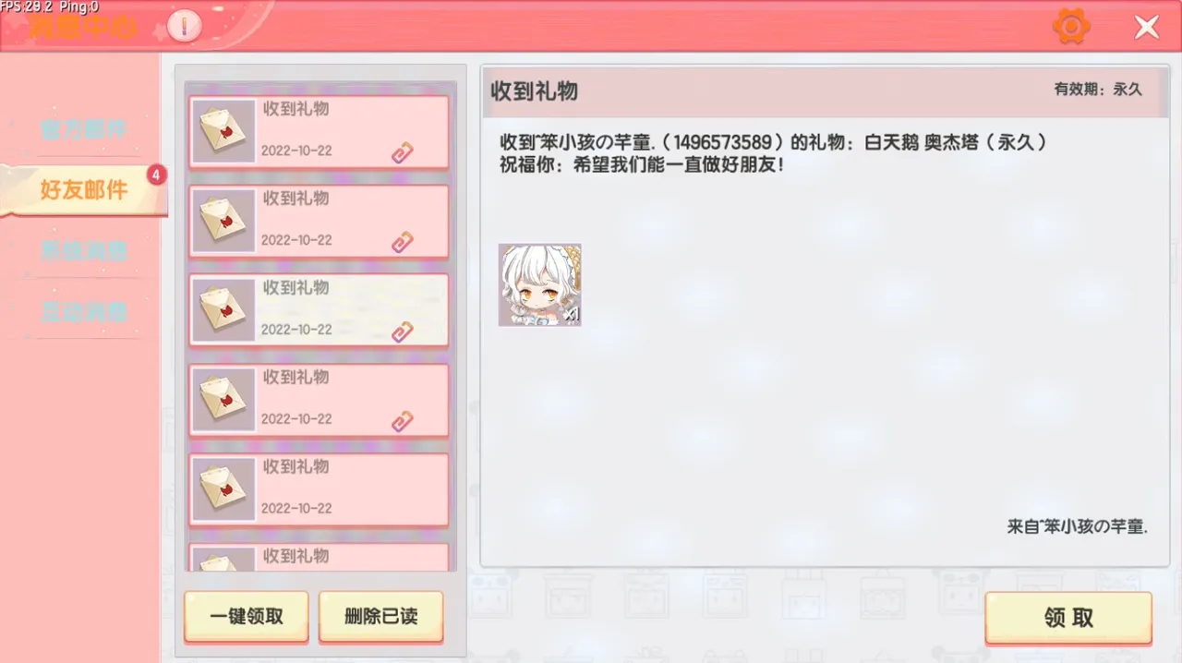Open the last faded sidebar tab
The height and width of the screenshot is (663, 1182).
[x=83, y=311]
